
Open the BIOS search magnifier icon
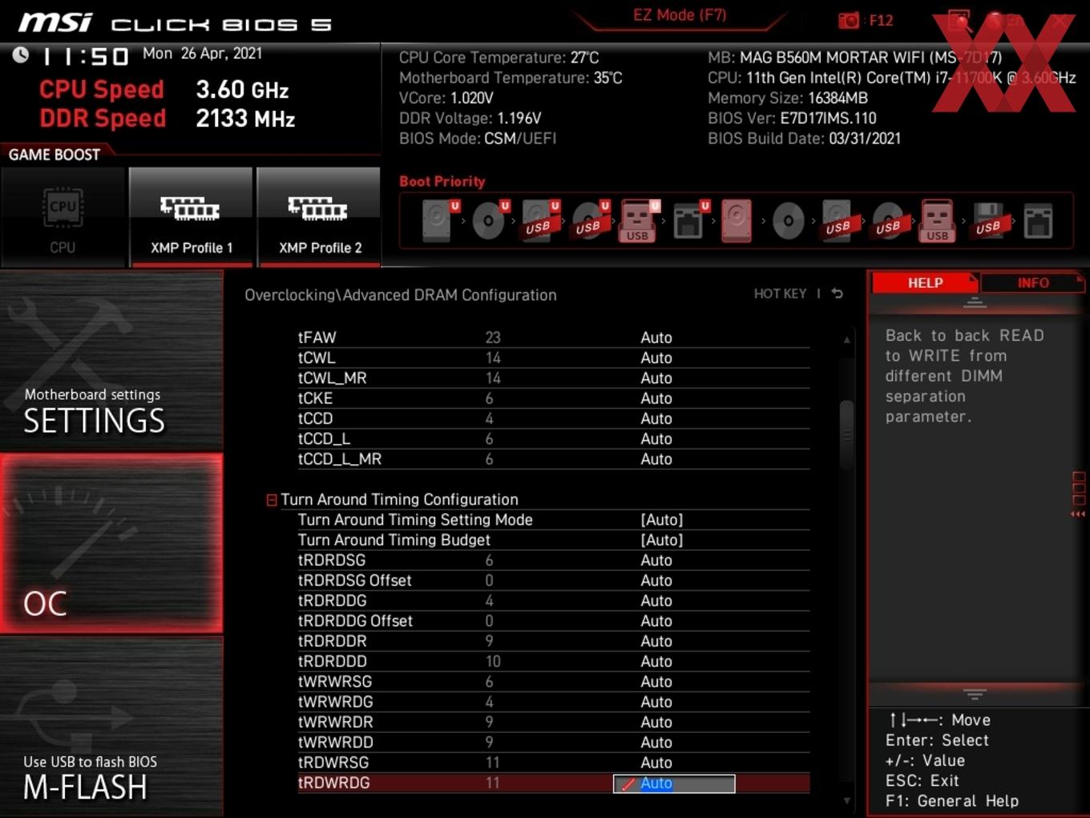[959, 21]
